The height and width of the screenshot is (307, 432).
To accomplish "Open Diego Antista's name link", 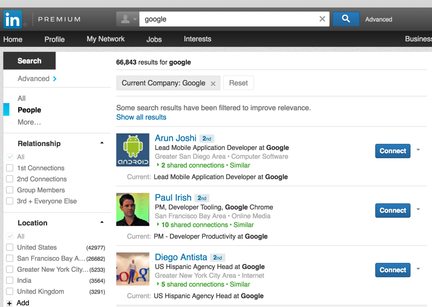I will pyautogui.click(x=181, y=257).
